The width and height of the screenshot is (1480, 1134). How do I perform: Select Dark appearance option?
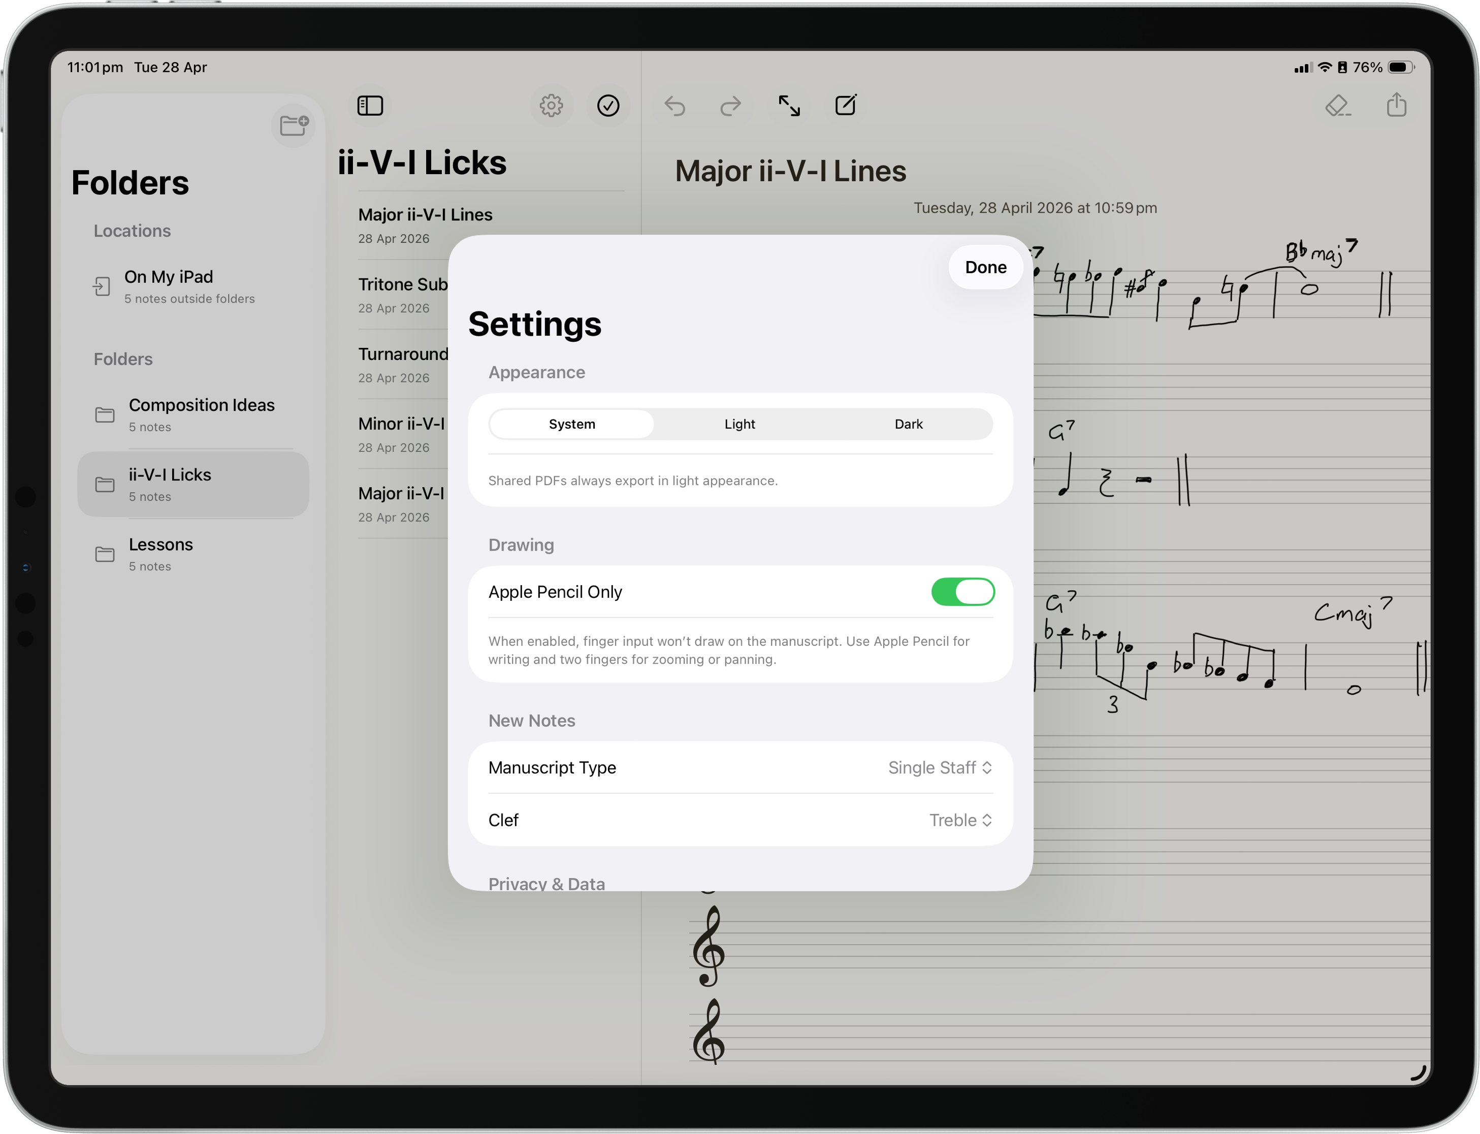click(x=909, y=424)
